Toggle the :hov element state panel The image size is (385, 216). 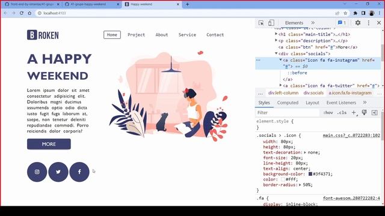coord(328,113)
